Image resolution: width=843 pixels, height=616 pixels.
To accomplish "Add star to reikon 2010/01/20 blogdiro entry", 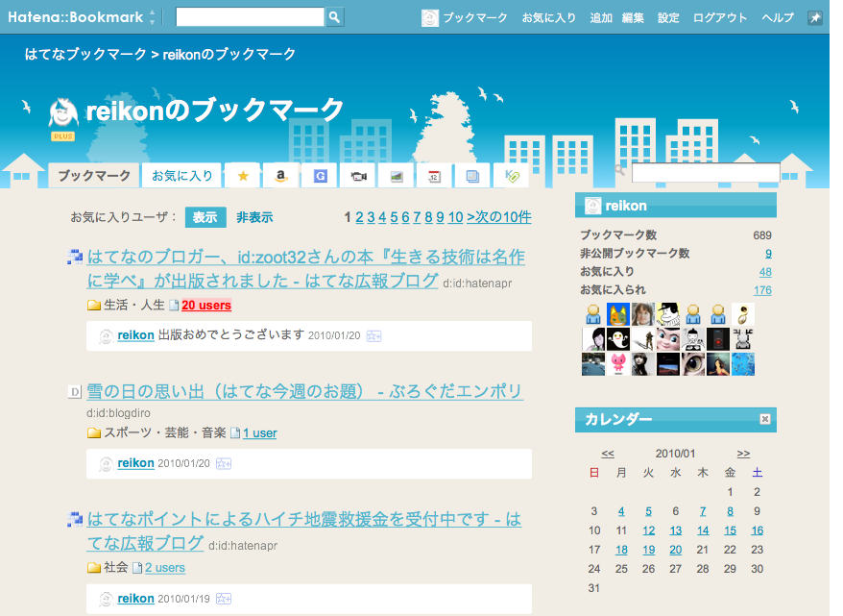I will click(x=223, y=463).
